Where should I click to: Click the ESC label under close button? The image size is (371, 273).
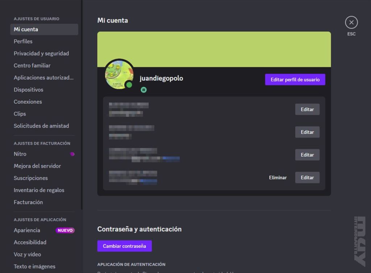pos(351,34)
